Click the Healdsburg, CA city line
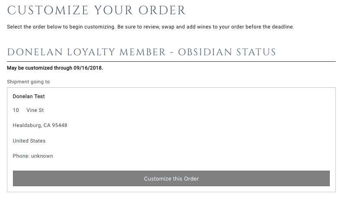The width and height of the screenshot is (341, 197). 32,125
